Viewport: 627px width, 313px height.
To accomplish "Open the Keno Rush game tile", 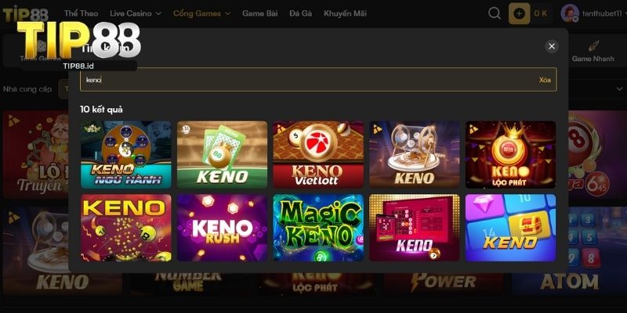I will pyautogui.click(x=223, y=228).
